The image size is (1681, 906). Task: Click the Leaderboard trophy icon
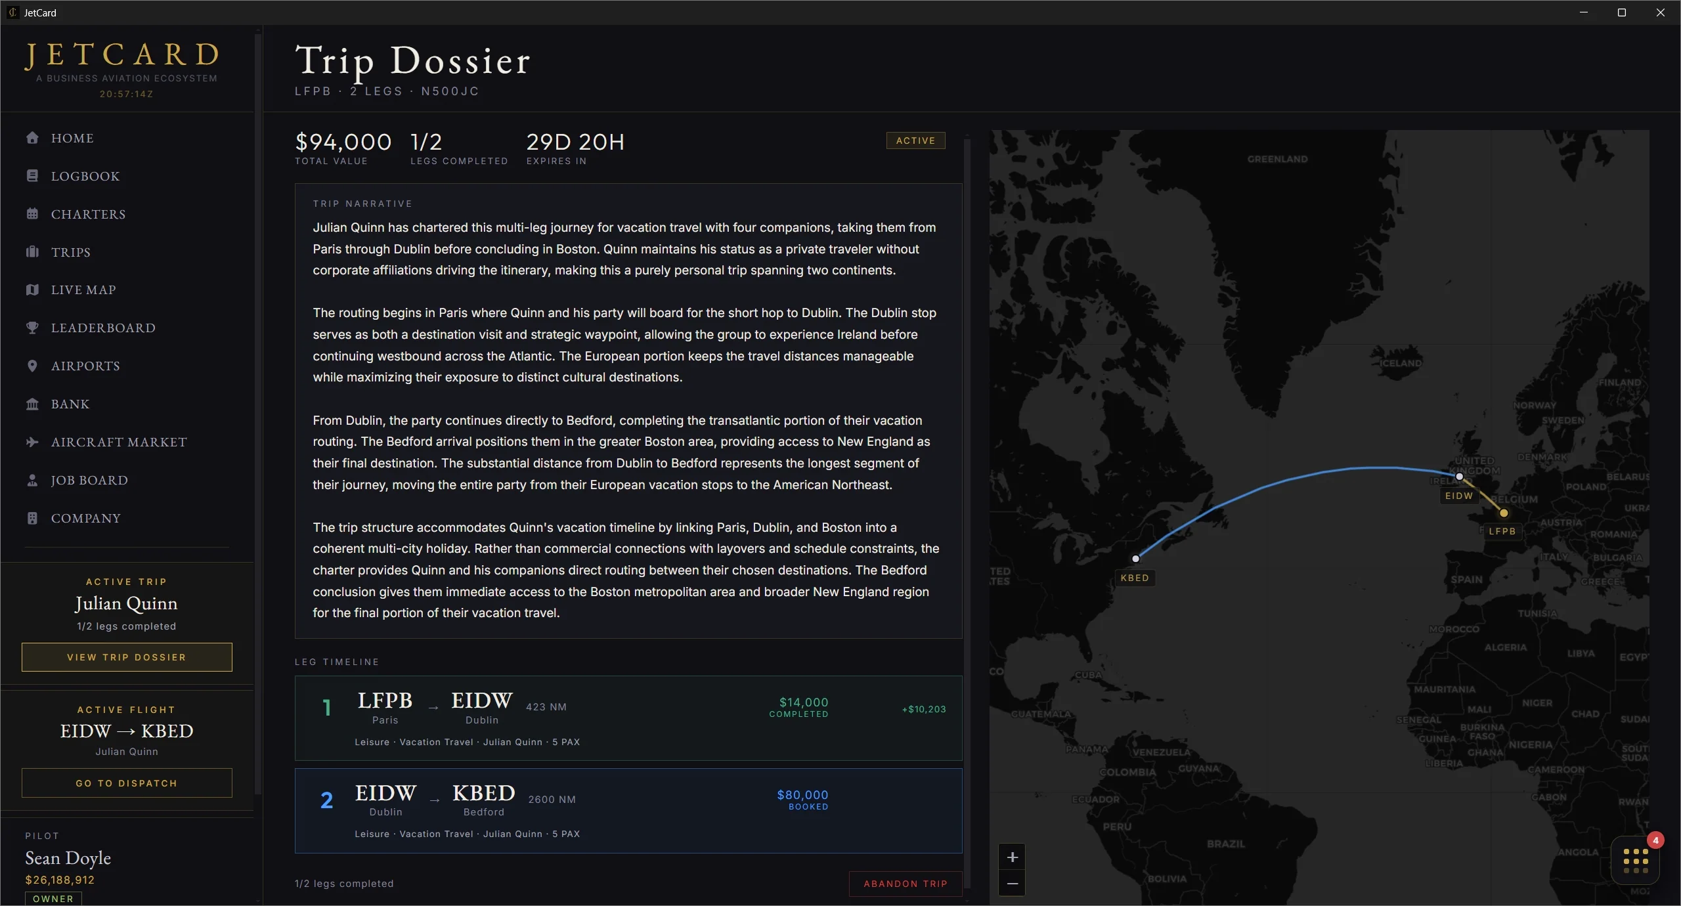coord(32,328)
